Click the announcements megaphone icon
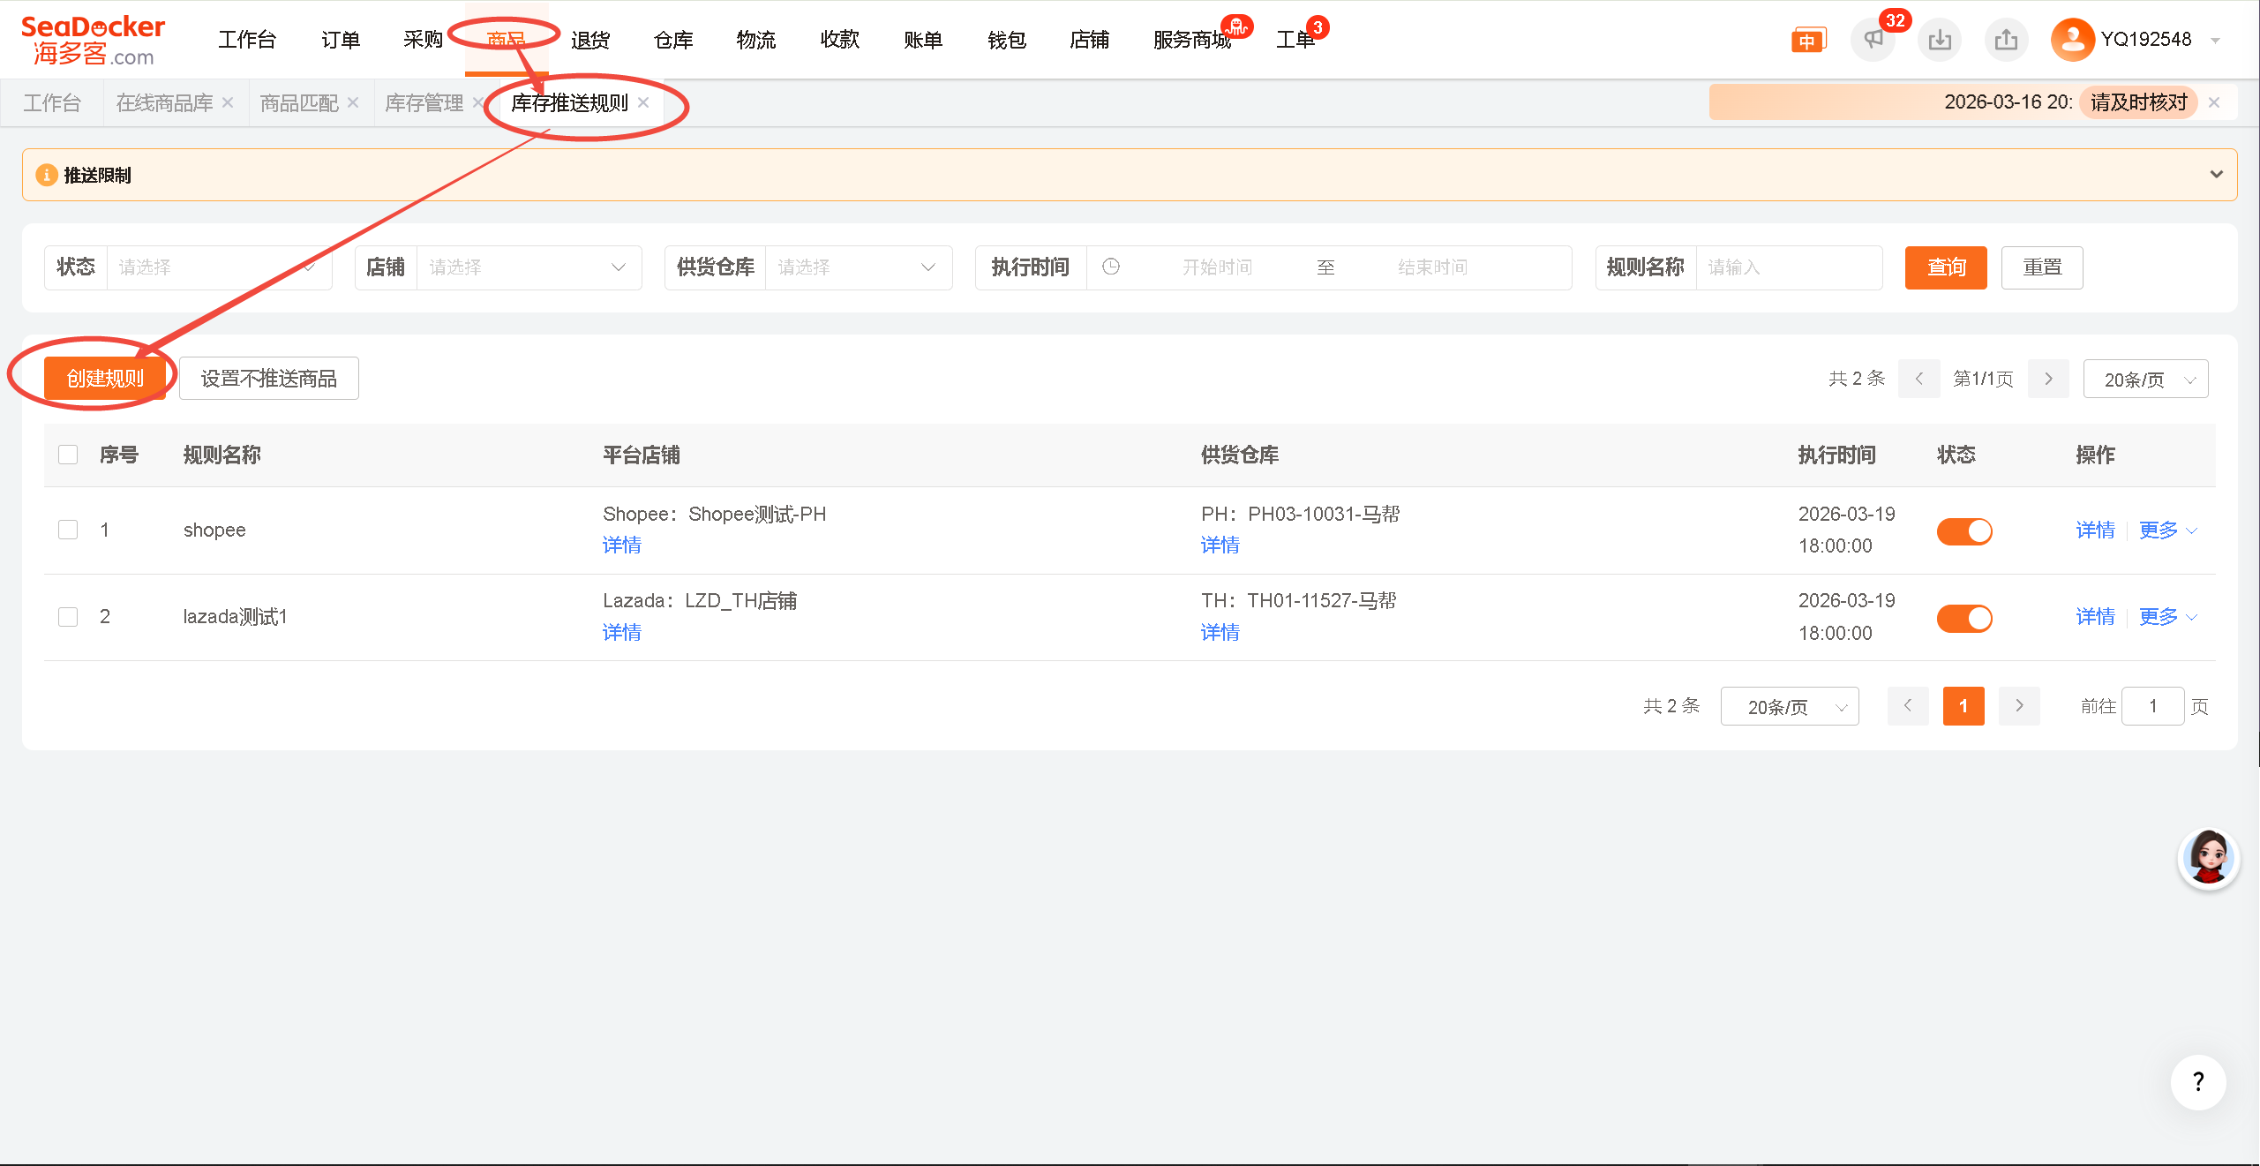The image size is (2260, 1166). coord(1873,40)
